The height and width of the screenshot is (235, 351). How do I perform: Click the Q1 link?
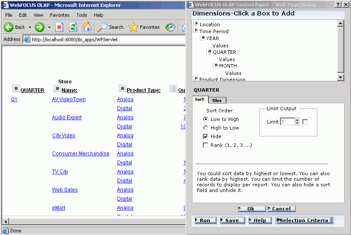click(x=14, y=99)
